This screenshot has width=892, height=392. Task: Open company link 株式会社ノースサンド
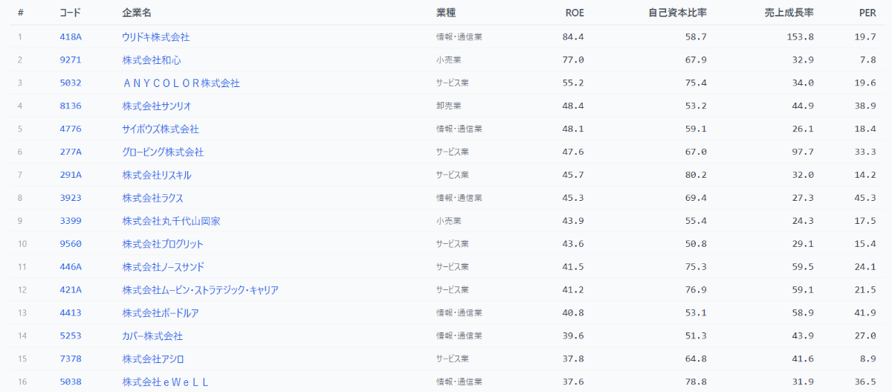(x=163, y=267)
